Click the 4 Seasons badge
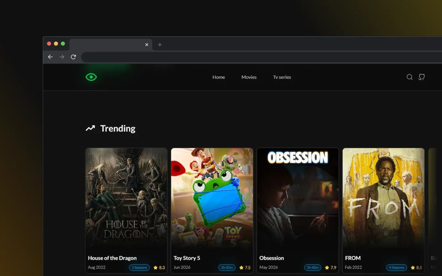 pos(397,267)
